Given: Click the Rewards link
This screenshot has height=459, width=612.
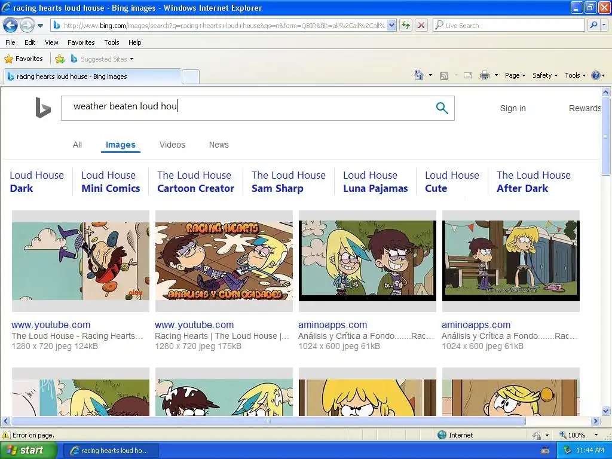Looking at the screenshot, I should point(585,108).
